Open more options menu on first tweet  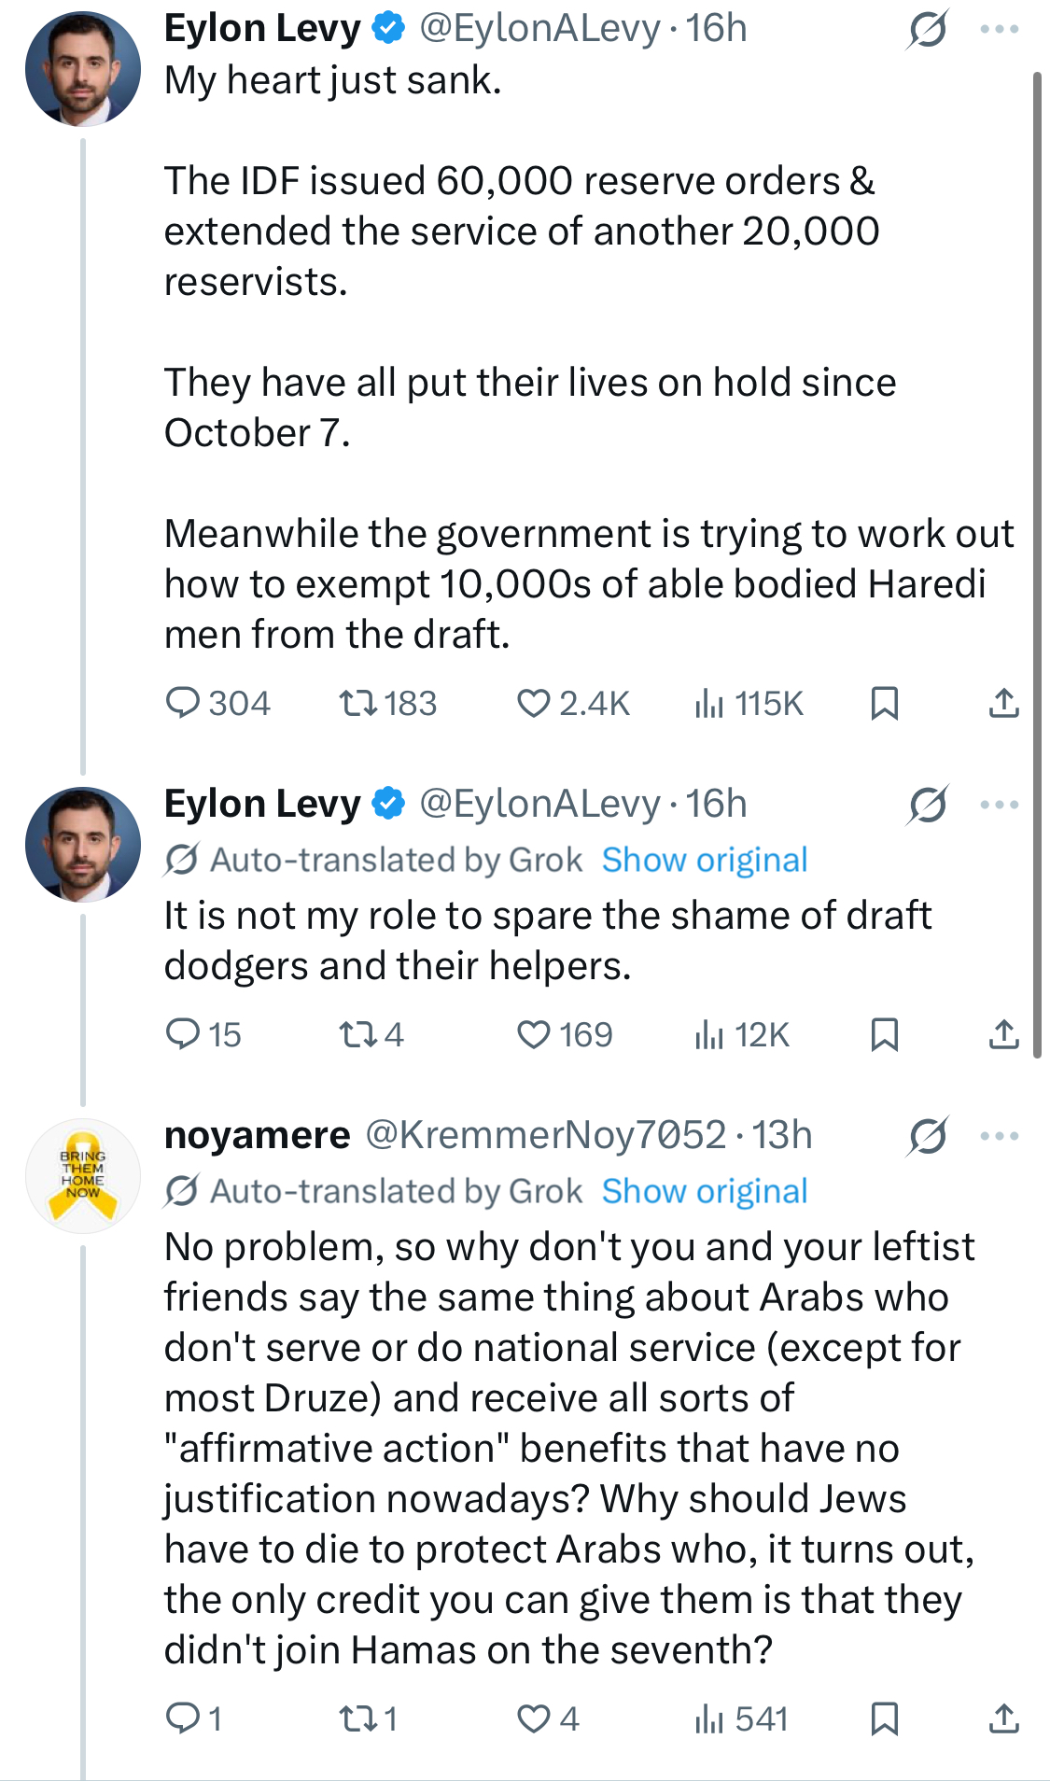point(1000,29)
